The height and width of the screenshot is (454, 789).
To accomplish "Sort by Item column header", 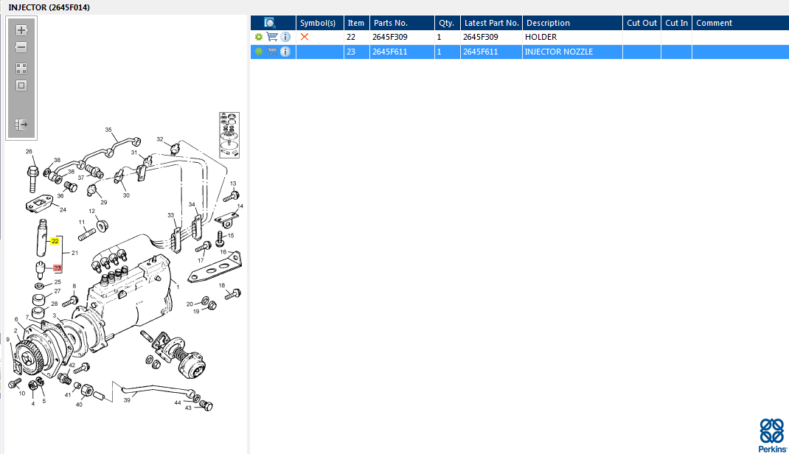I will [355, 23].
